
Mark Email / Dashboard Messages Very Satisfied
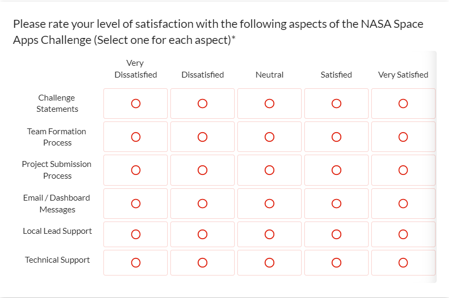coord(403,203)
